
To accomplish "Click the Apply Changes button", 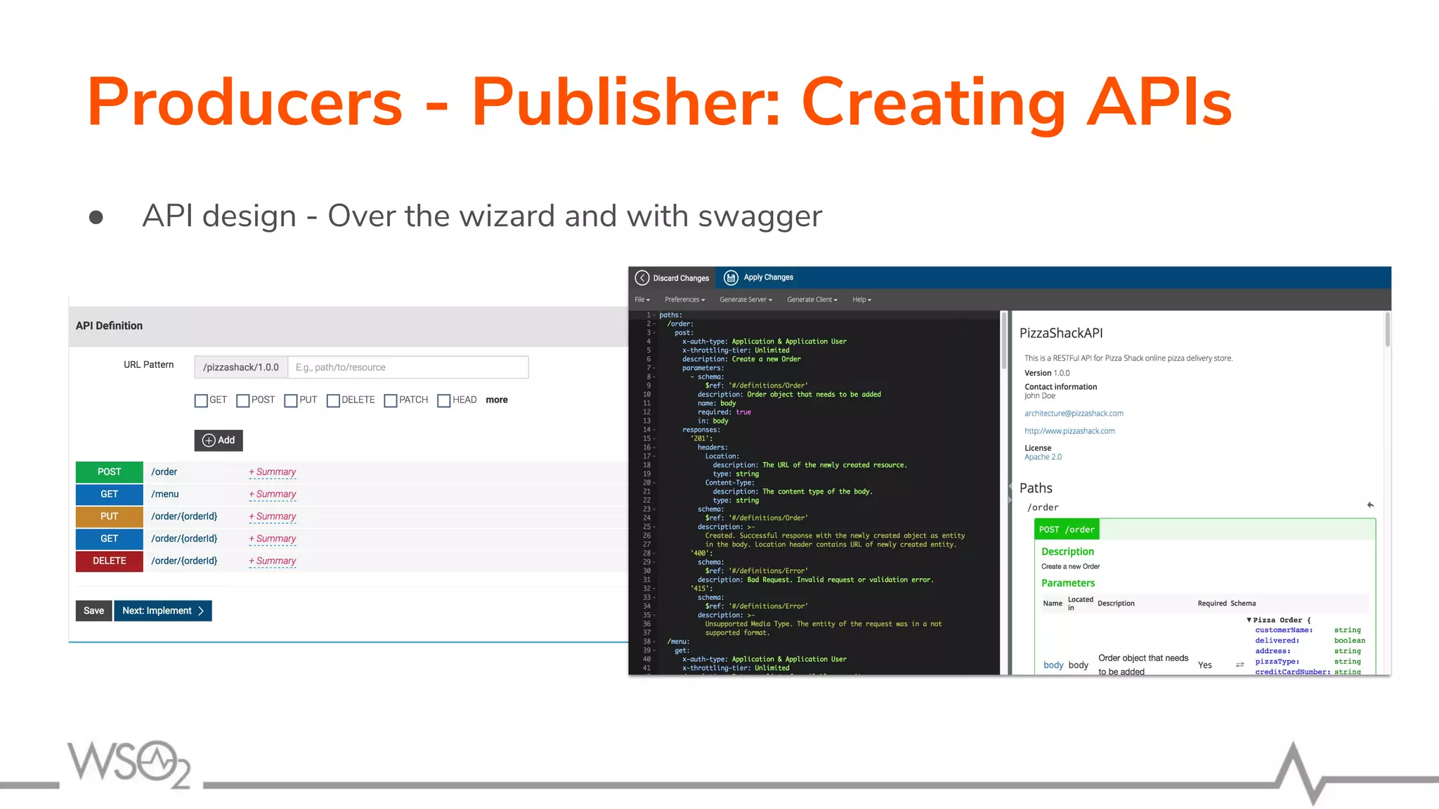I will tap(759, 277).
